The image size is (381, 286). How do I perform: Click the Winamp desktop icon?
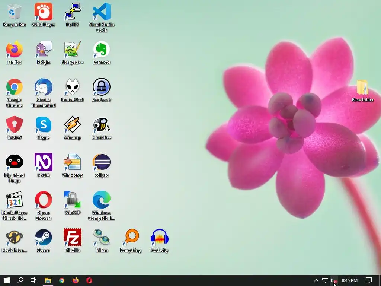pyautogui.click(x=73, y=128)
